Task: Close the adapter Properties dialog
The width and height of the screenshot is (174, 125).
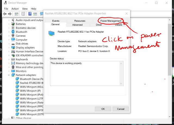Action: pyautogui.click(x=126, y=13)
